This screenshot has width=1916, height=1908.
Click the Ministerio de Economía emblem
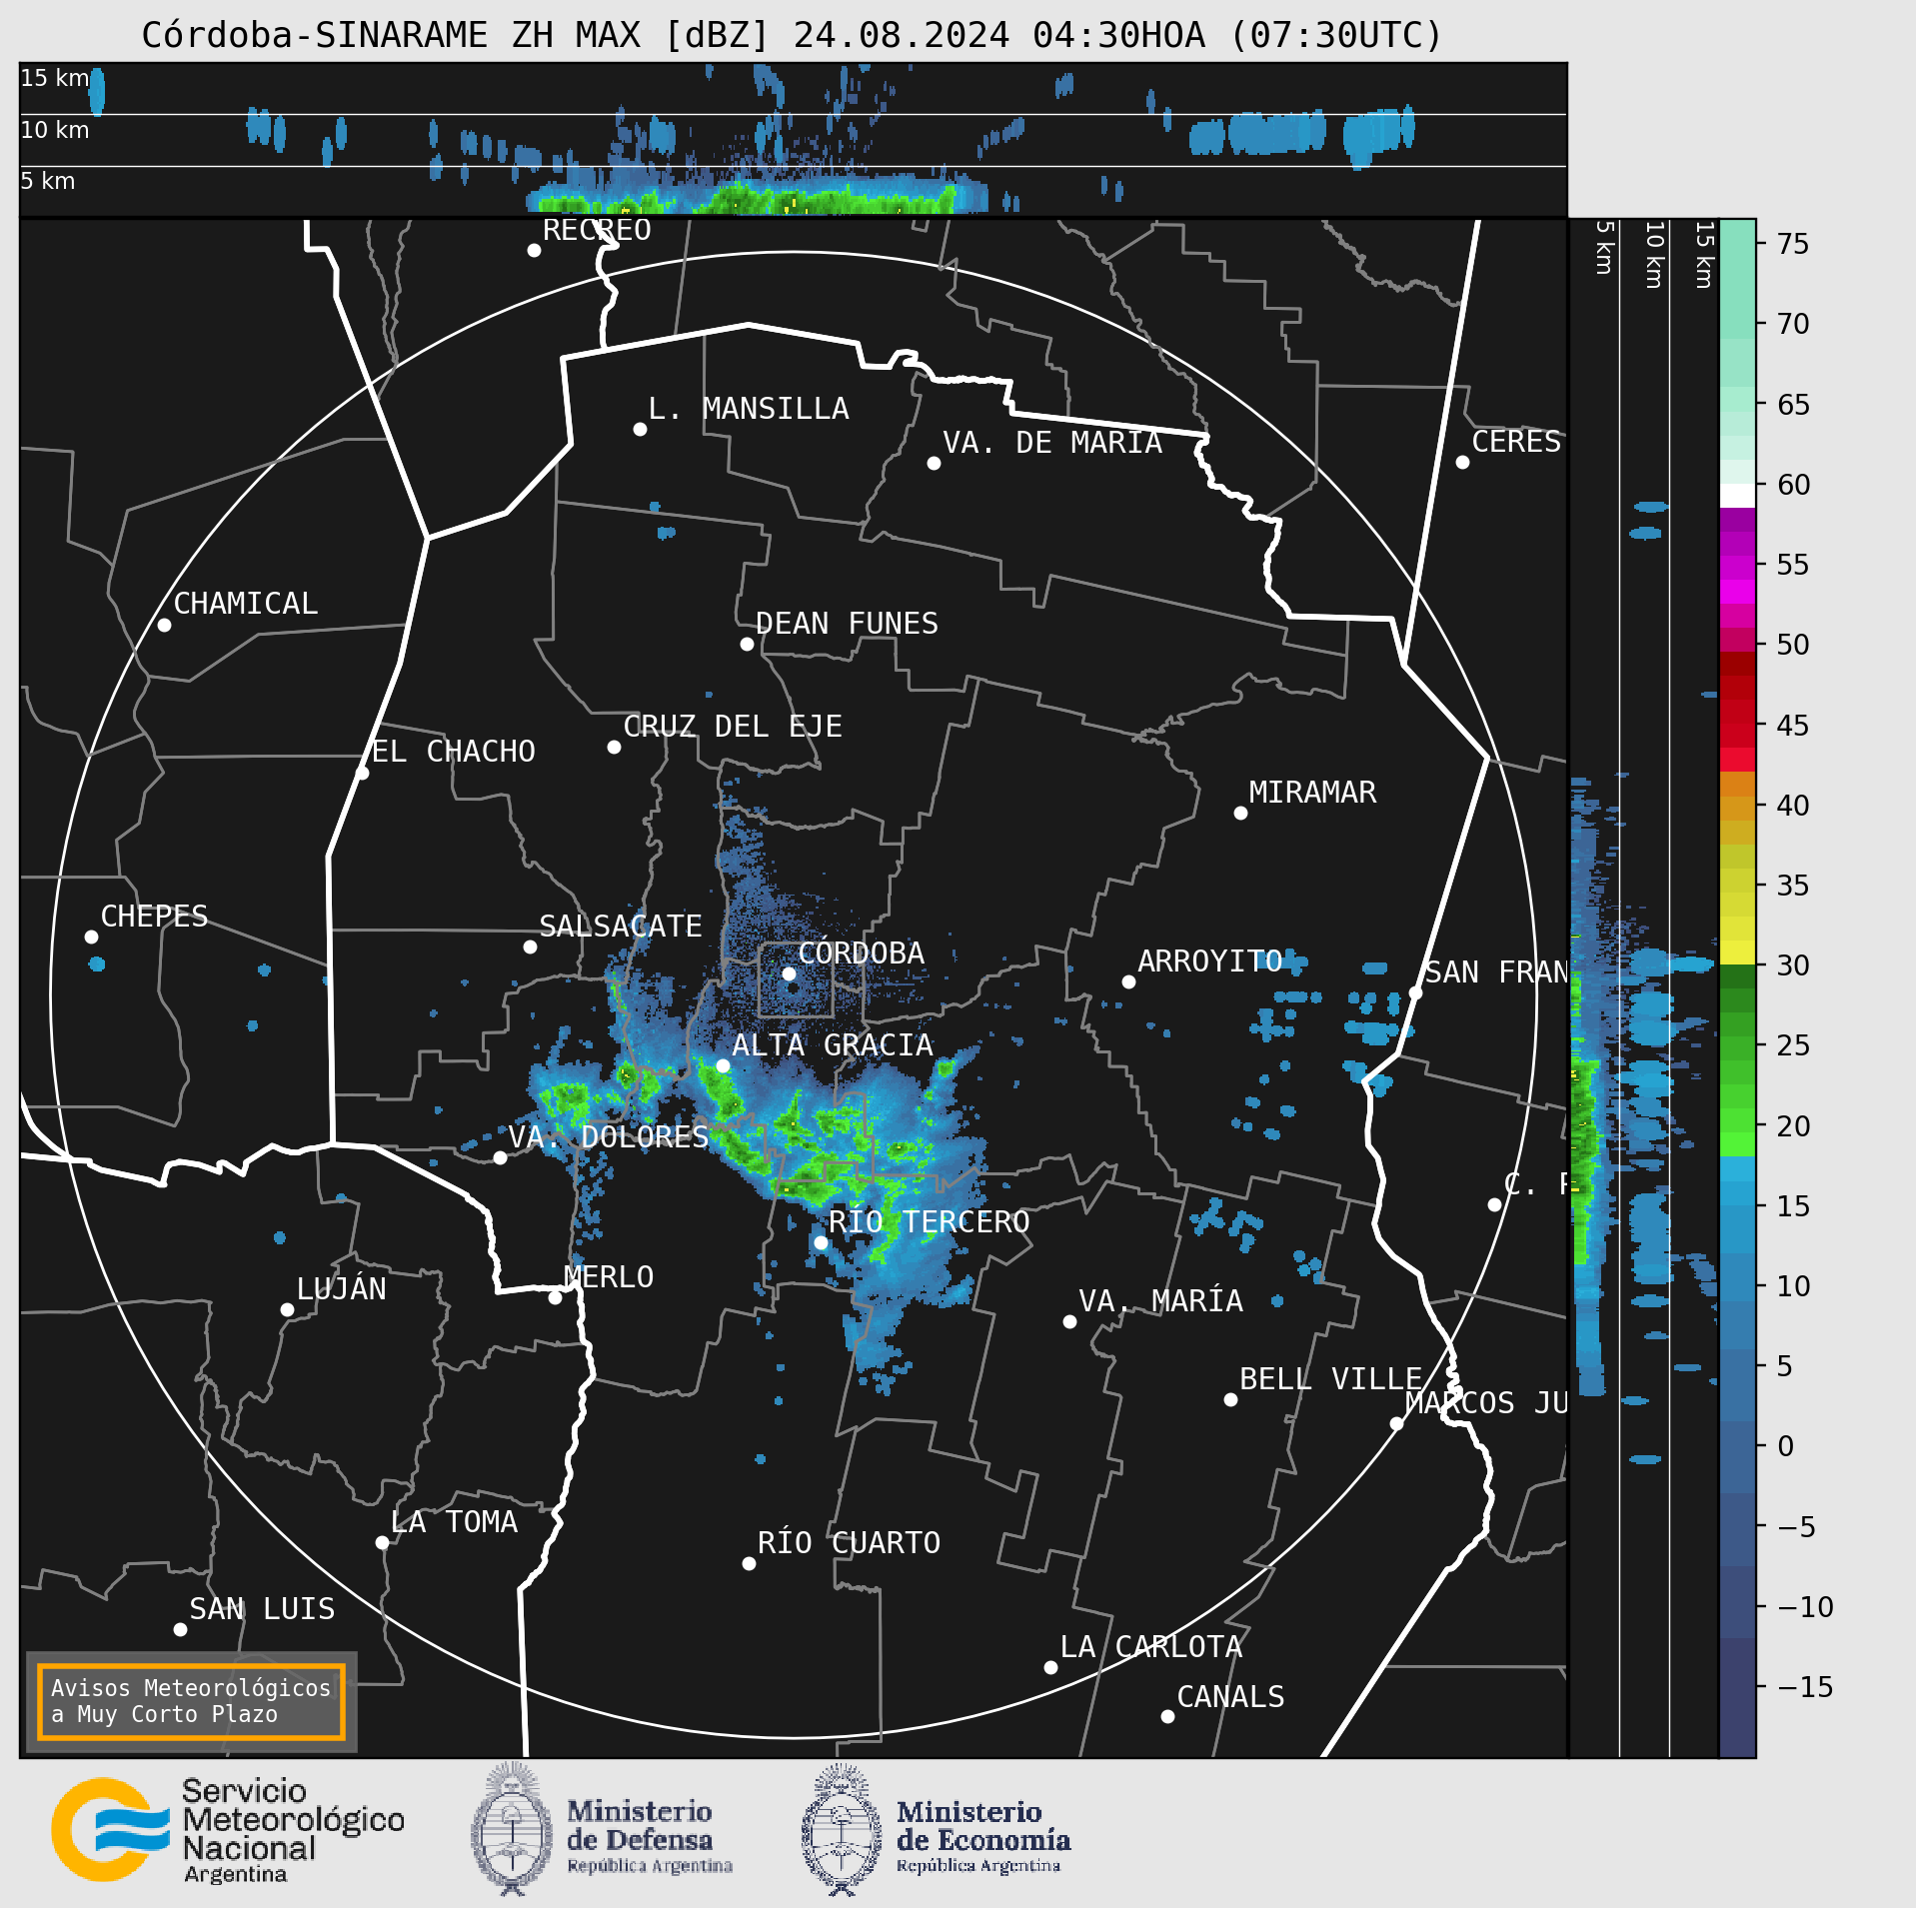[842, 1829]
